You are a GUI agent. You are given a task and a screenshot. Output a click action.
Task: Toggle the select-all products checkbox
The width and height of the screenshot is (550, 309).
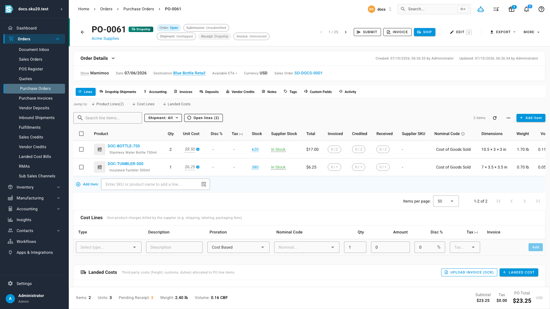pos(81,134)
